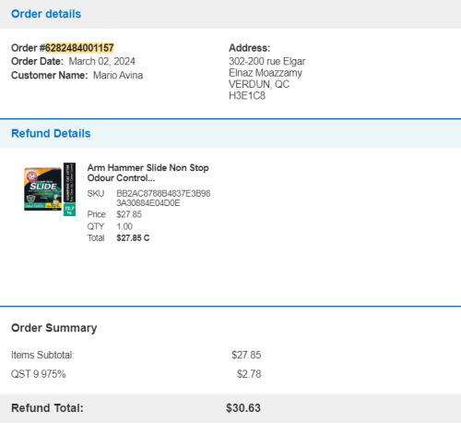The image size is (461, 424).
Task: Click the Arm Hammer Slide product image
Action: (x=50, y=189)
